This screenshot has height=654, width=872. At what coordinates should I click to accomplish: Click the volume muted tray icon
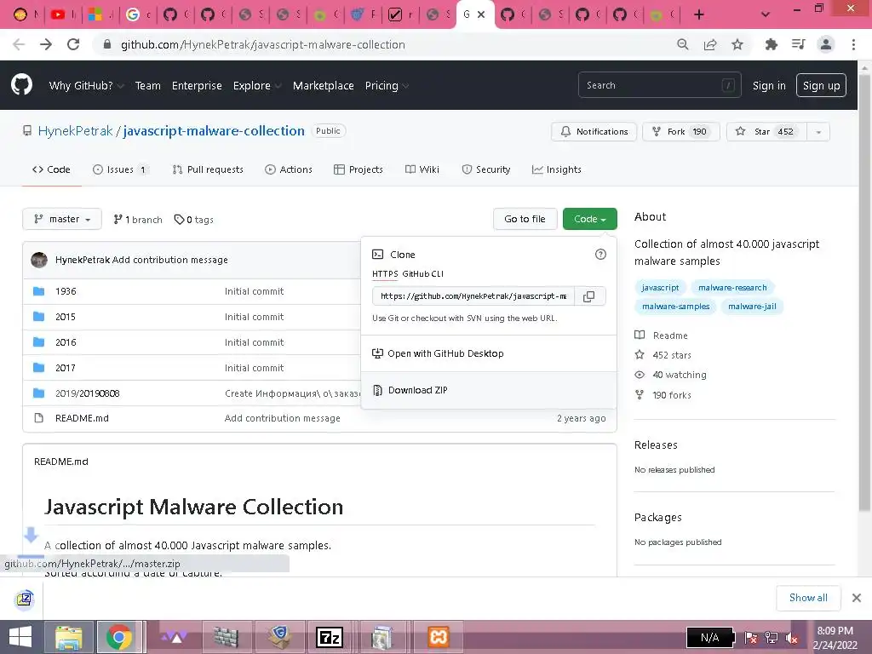coord(791,638)
